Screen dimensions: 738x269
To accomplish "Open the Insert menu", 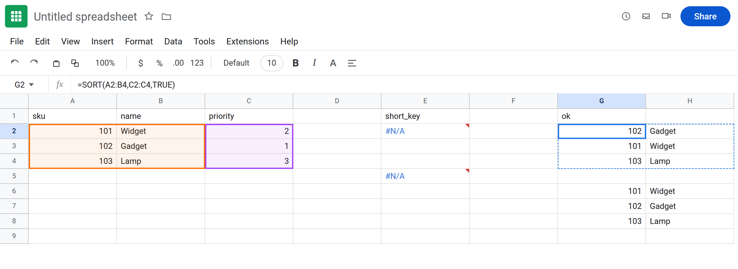I will coord(102,41).
